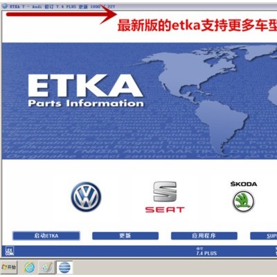The height and width of the screenshot is (277, 277).
Task: Click the red arrow annotation
Action: [x=61, y=15]
